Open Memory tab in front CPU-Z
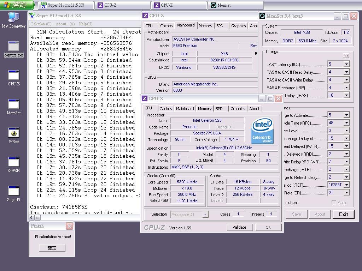This screenshot has width=362, height=271. 205,109
